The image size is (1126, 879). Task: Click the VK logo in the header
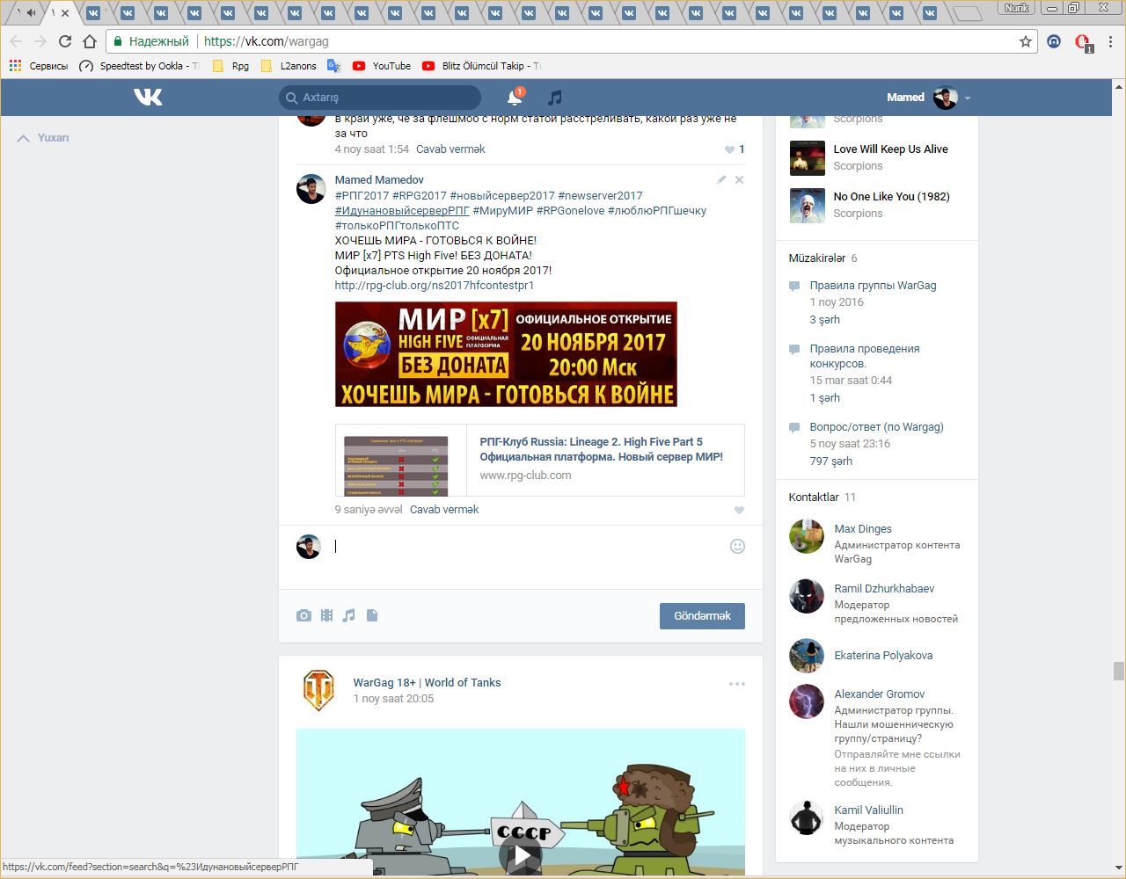coord(148,97)
